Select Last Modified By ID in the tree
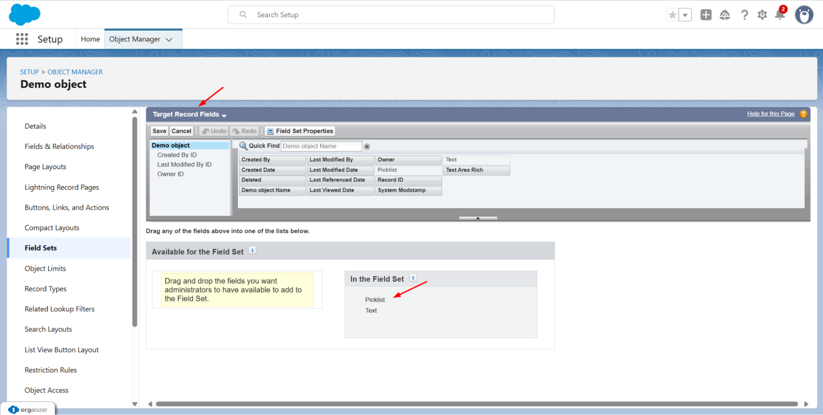This screenshot has width=823, height=415. tap(184, 164)
